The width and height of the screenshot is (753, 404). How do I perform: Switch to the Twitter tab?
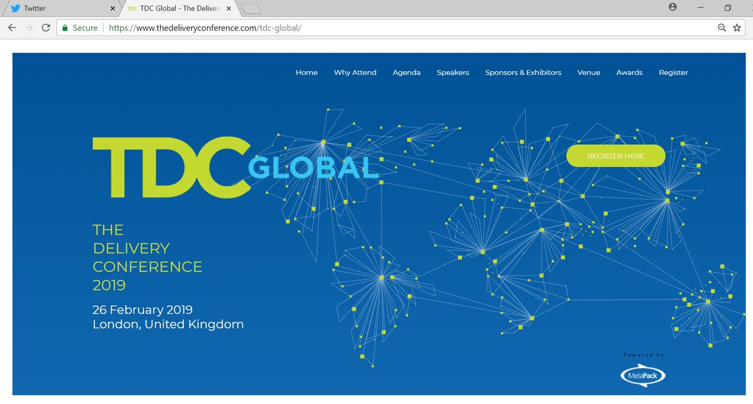60,9
